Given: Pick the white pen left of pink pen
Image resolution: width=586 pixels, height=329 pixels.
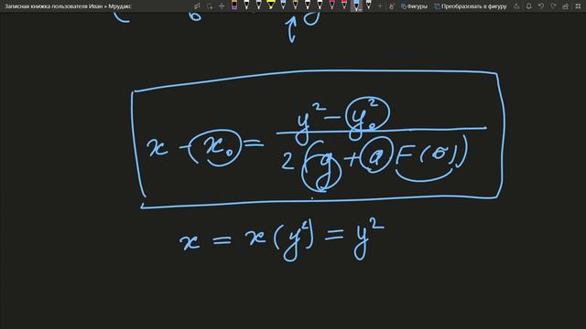Looking at the screenshot, I should click(x=320, y=5).
